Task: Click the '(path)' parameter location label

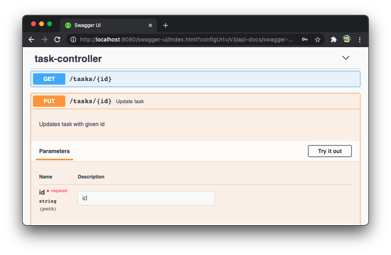Action: coord(48,209)
